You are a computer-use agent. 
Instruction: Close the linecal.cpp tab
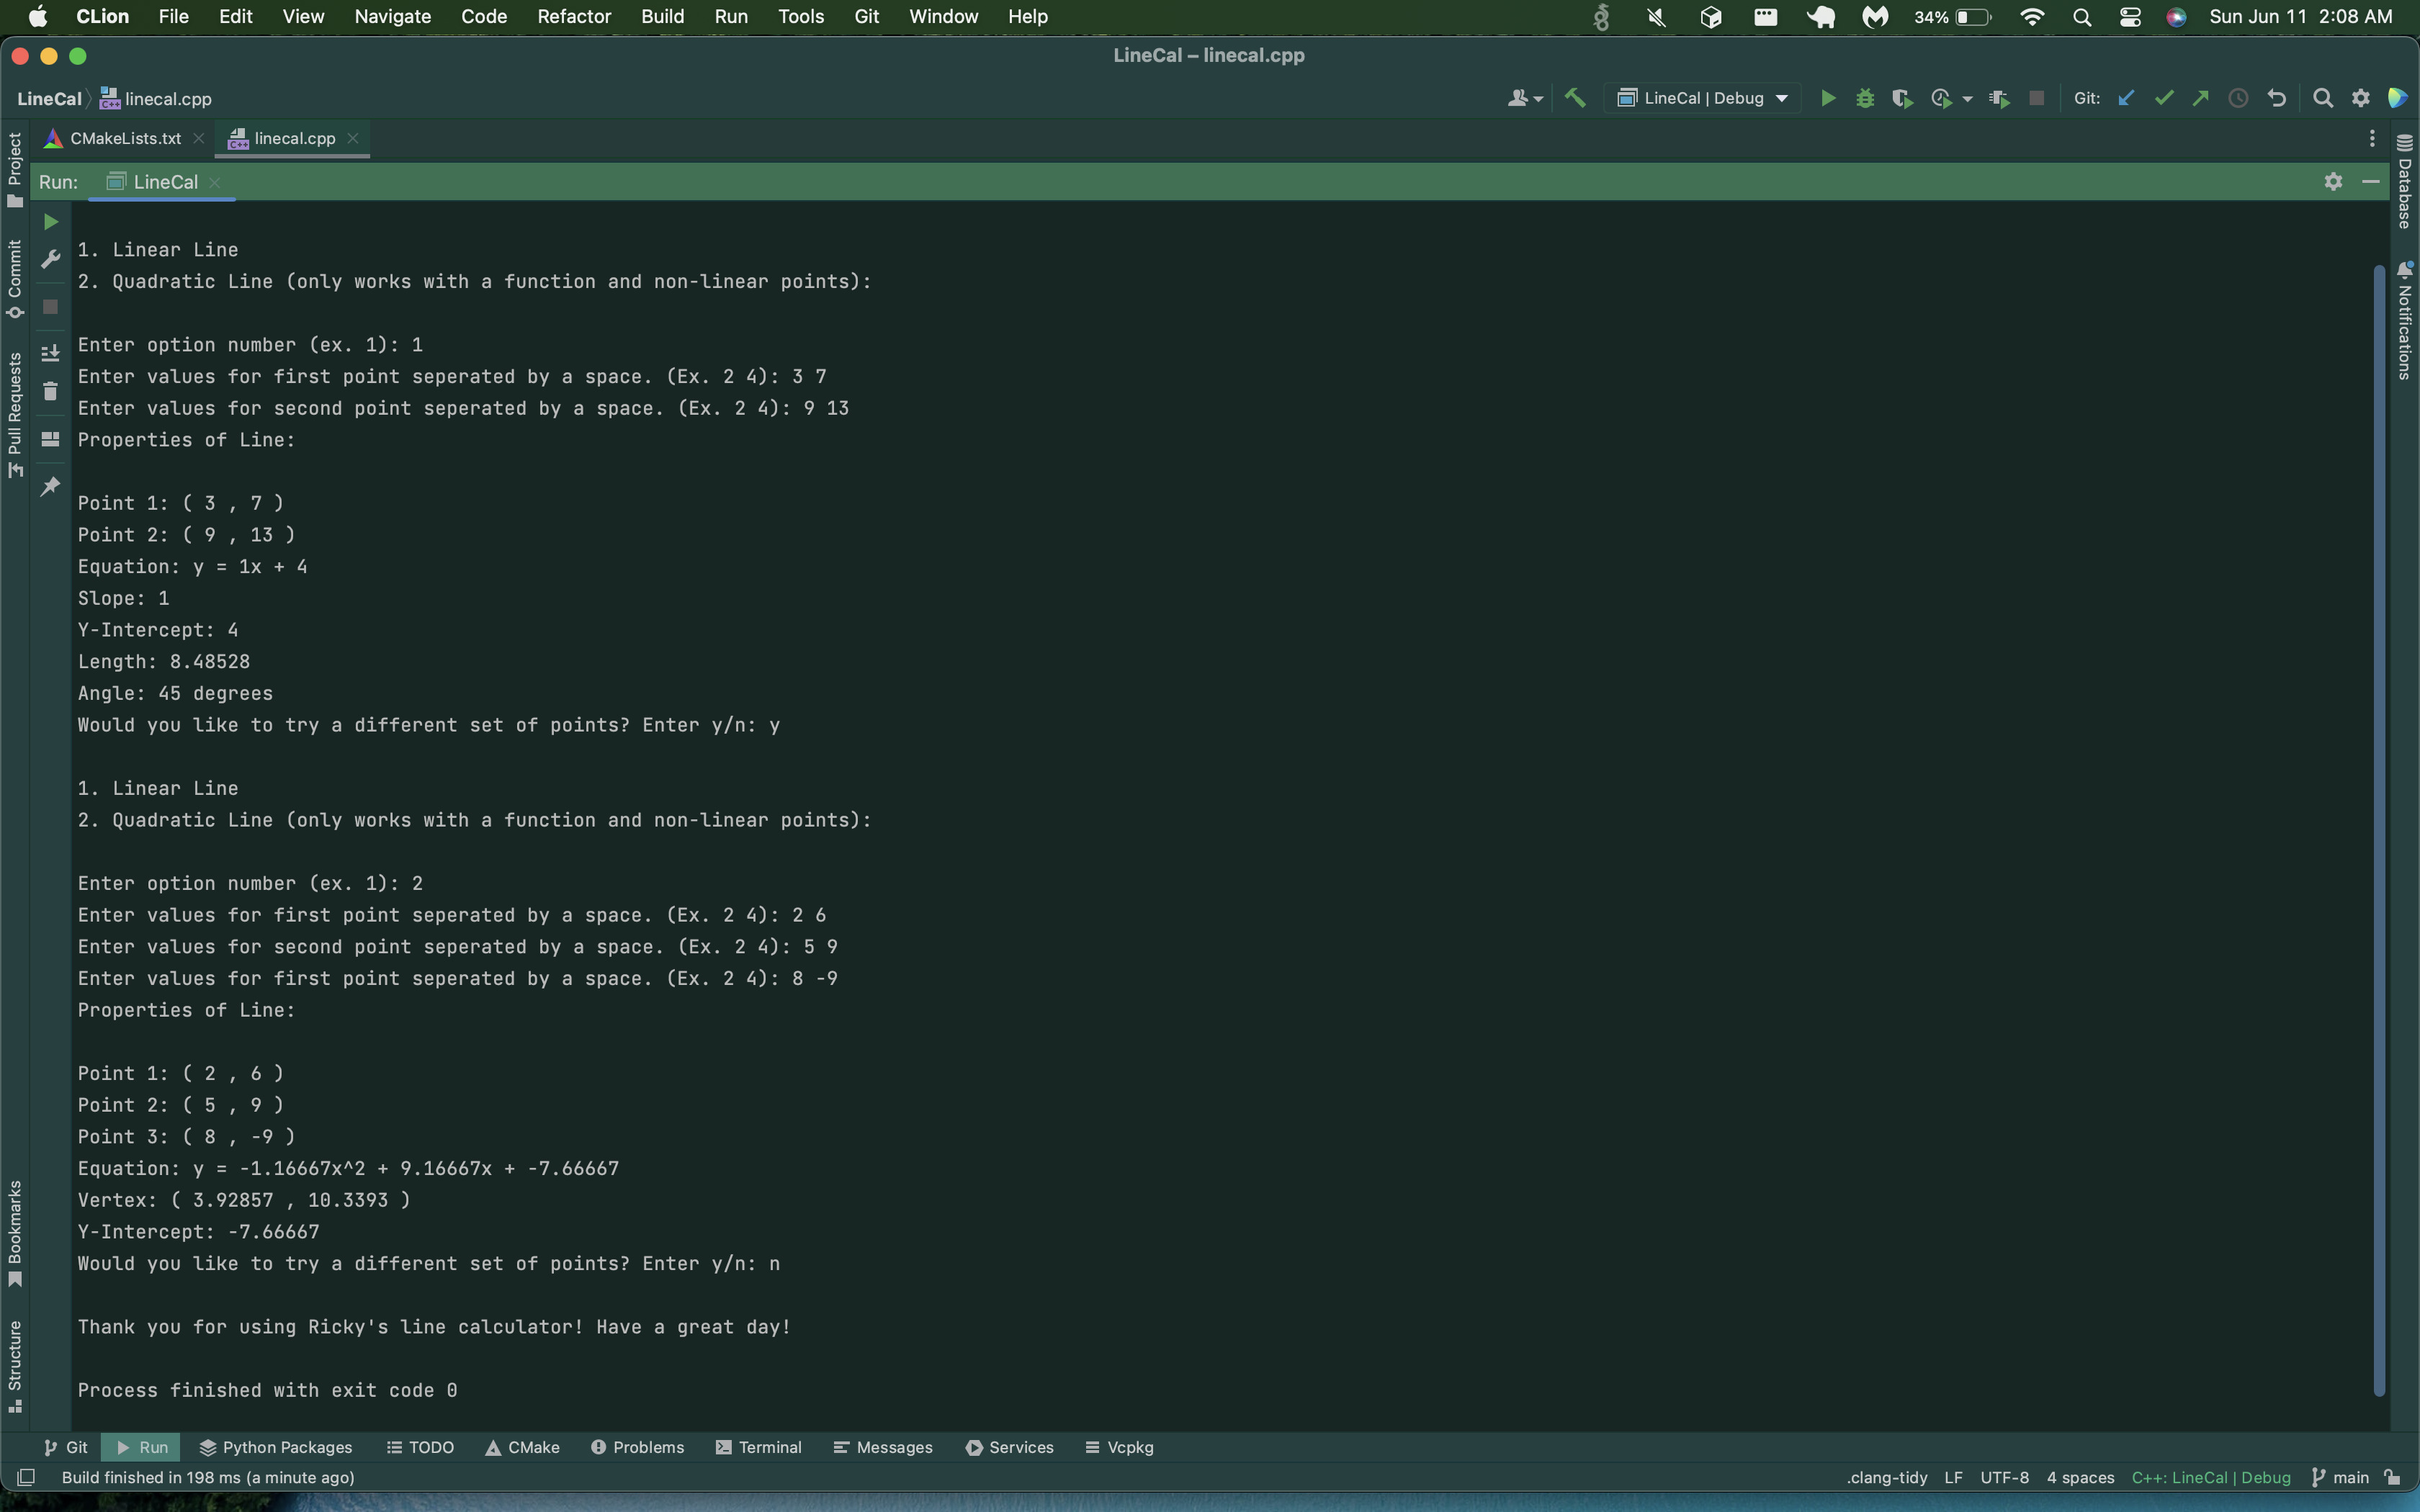(x=353, y=138)
